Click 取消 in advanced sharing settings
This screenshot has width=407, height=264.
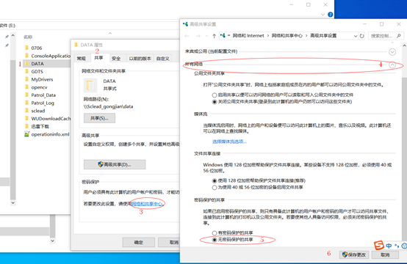(385, 254)
